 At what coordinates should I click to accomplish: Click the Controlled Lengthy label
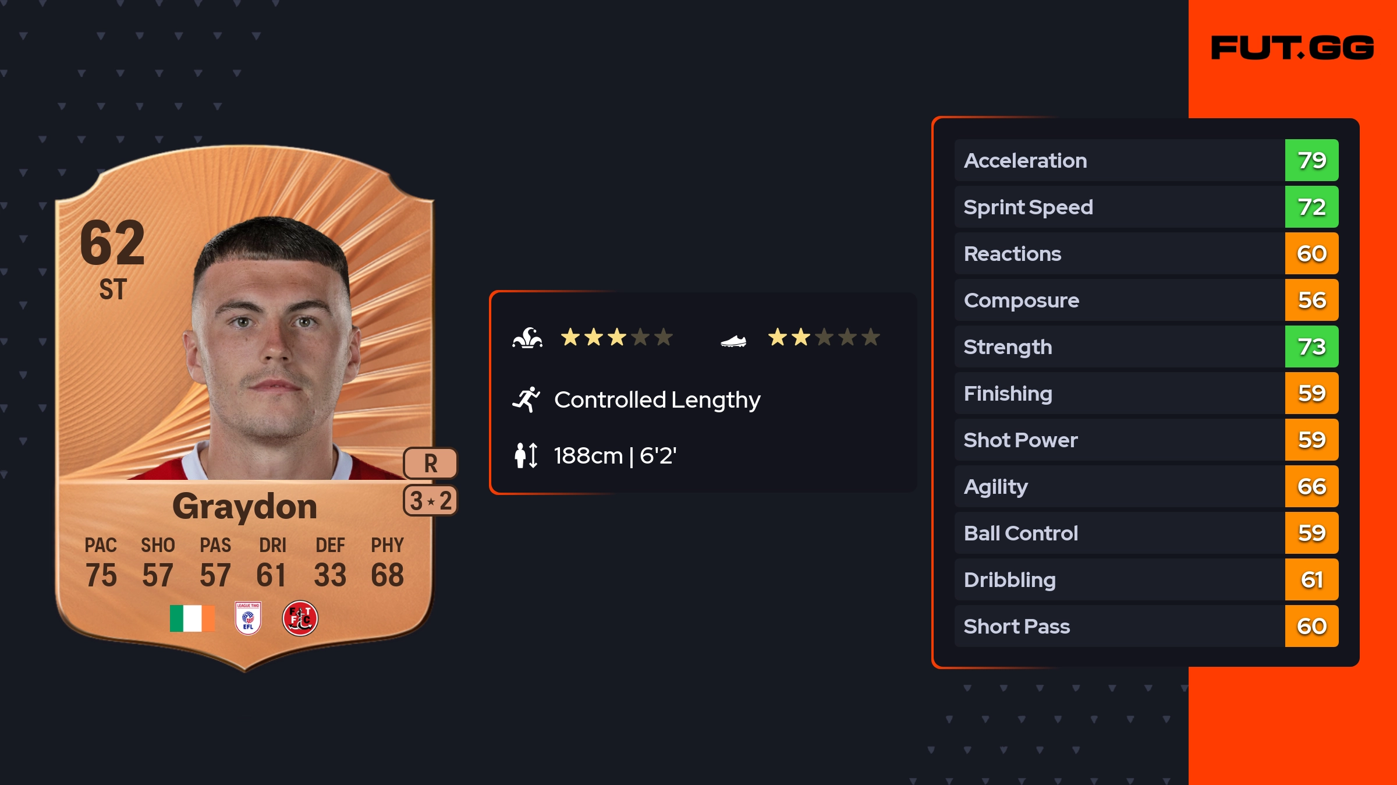pyautogui.click(x=657, y=400)
